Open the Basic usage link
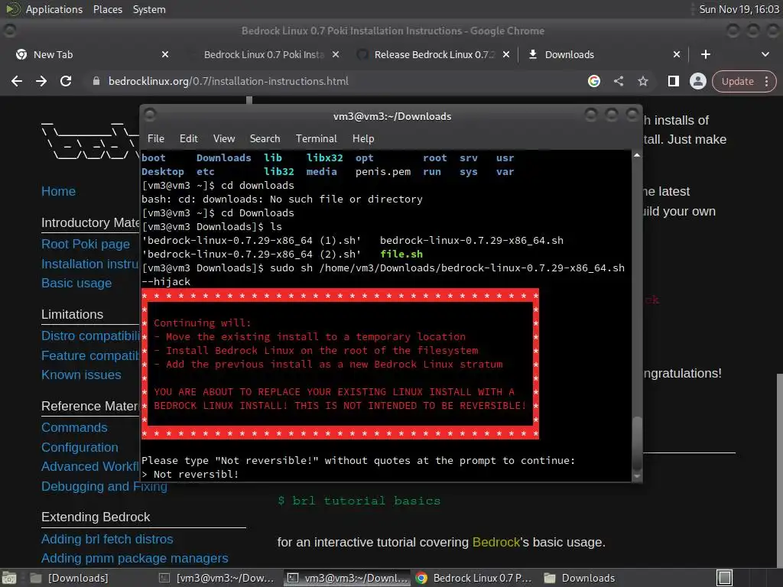 click(76, 283)
